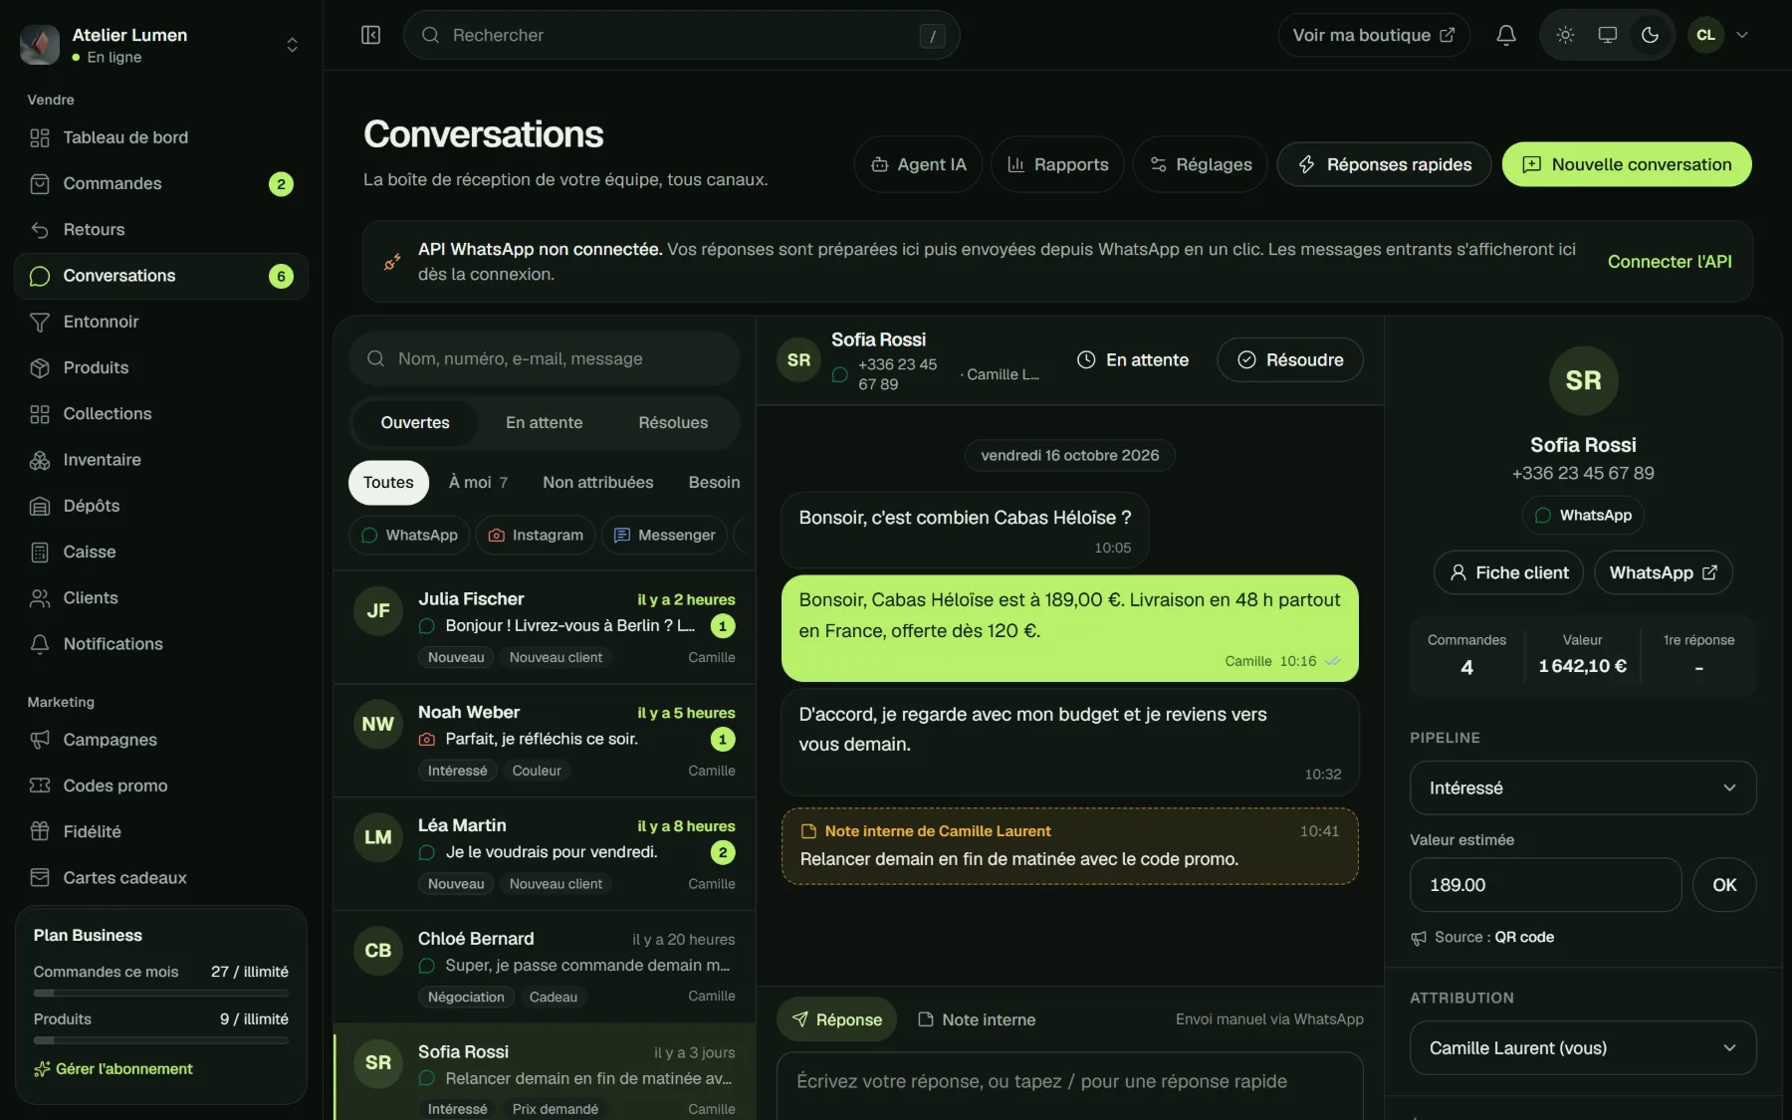Open Commandes in the sidebar
The width and height of the screenshot is (1792, 1120).
pos(161,183)
